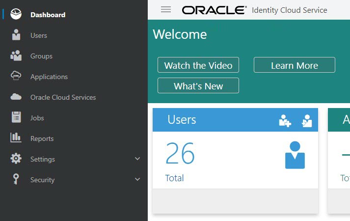Click the Groups people icon in sidebar

pos(16,55)
